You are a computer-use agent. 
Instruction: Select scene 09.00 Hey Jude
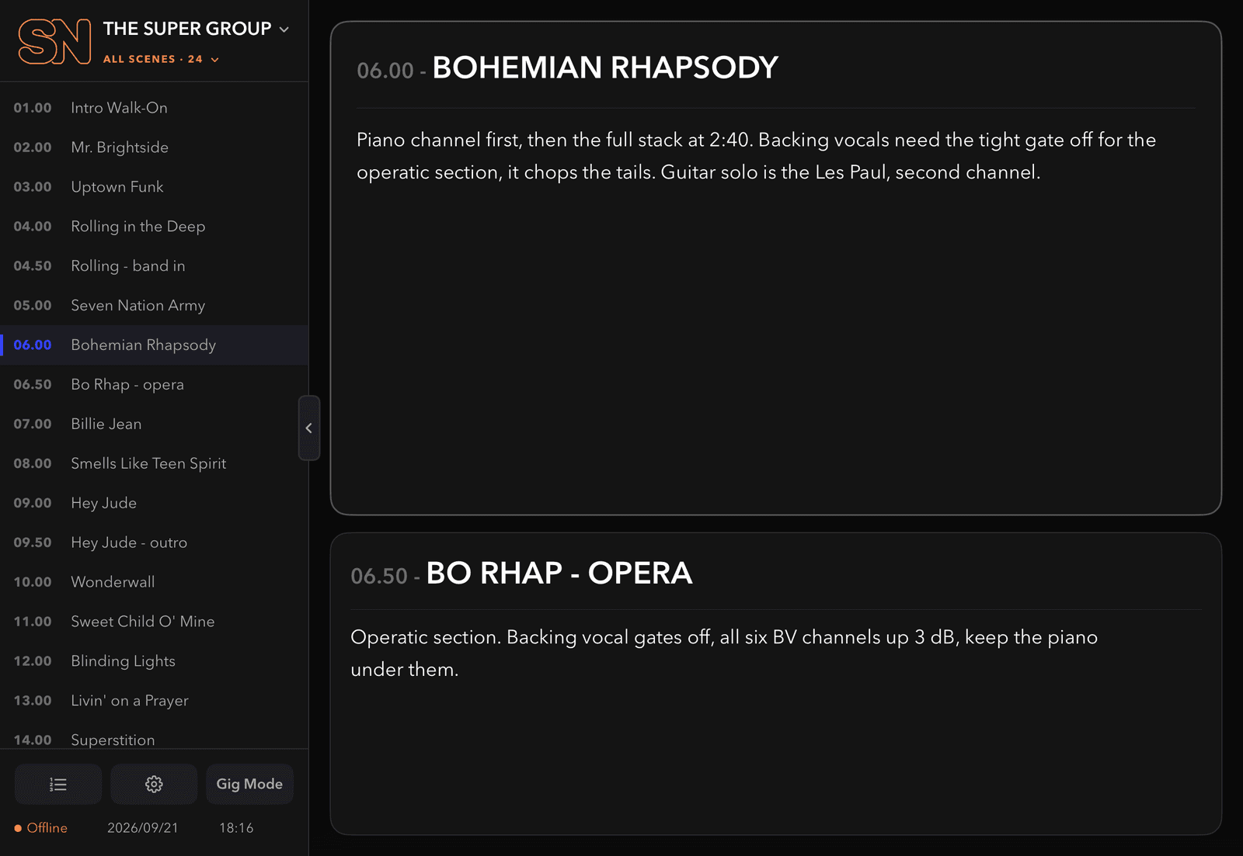click(x=154, y=504)
